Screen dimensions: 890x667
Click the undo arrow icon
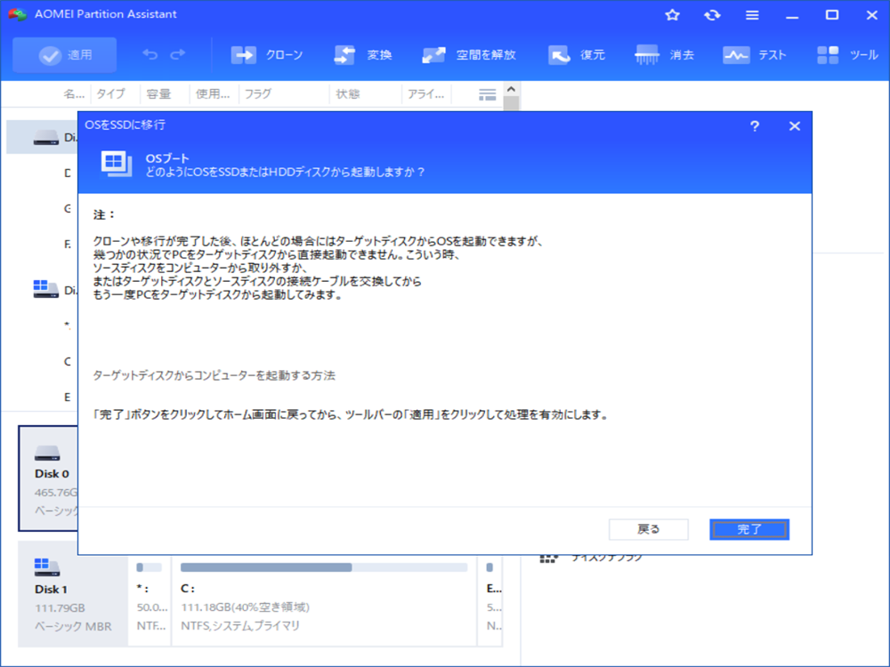150,54
